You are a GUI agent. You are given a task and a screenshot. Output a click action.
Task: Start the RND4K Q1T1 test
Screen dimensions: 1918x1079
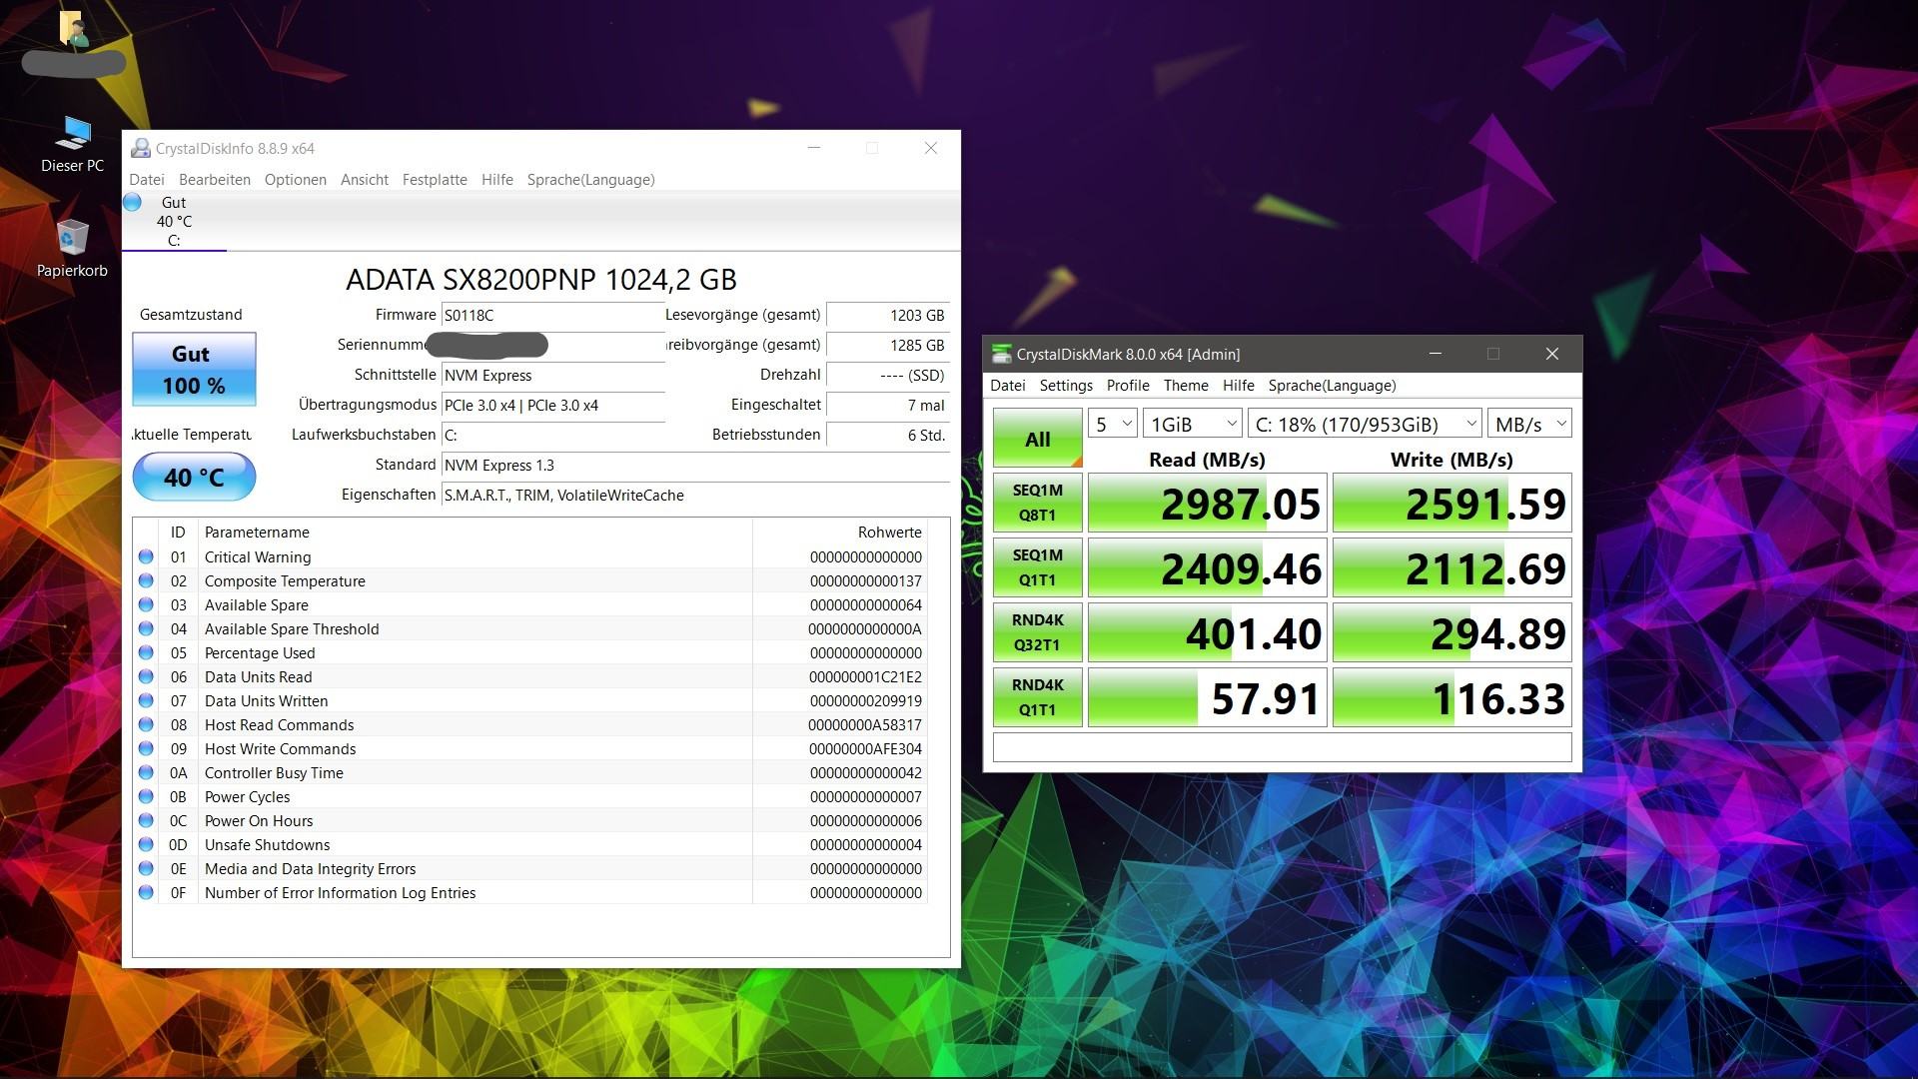pos(1038,697)
